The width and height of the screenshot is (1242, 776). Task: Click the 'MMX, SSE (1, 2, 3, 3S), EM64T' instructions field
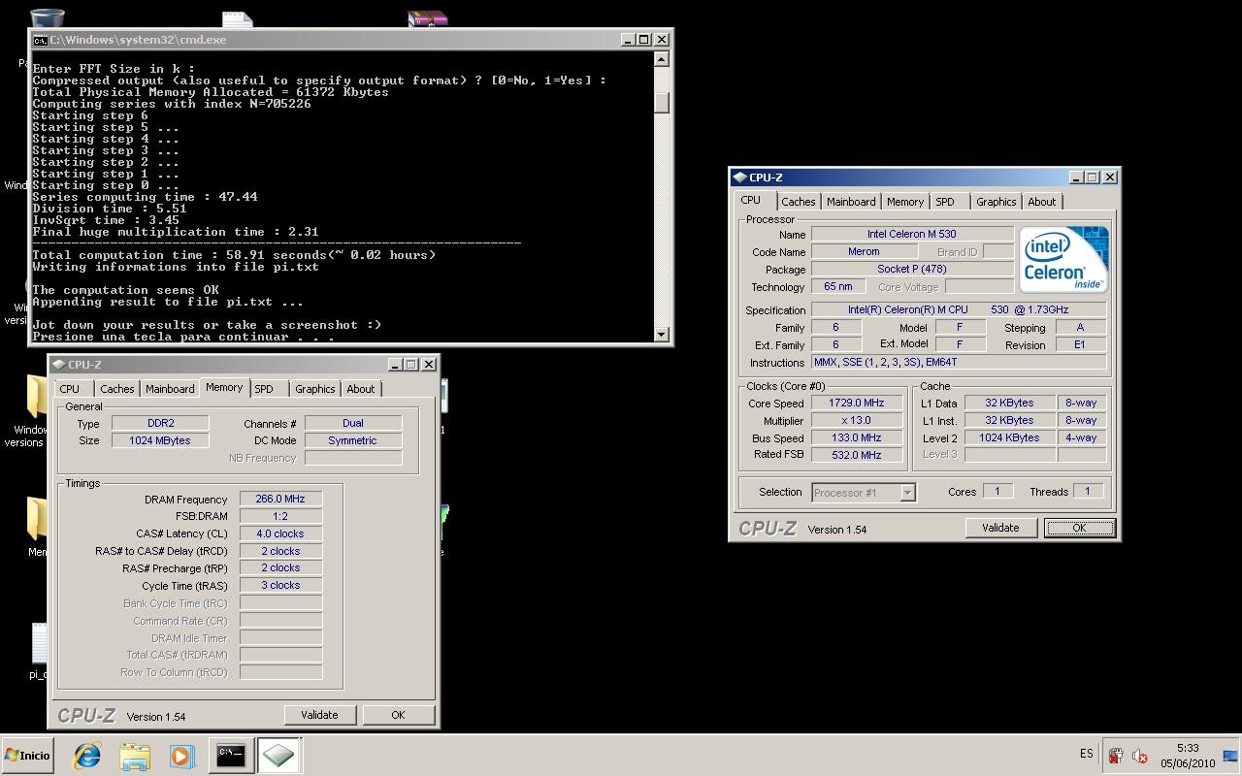(x=959, y=362)
